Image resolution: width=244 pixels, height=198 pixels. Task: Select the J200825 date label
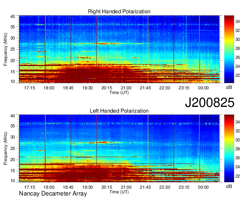click(210, 103)
